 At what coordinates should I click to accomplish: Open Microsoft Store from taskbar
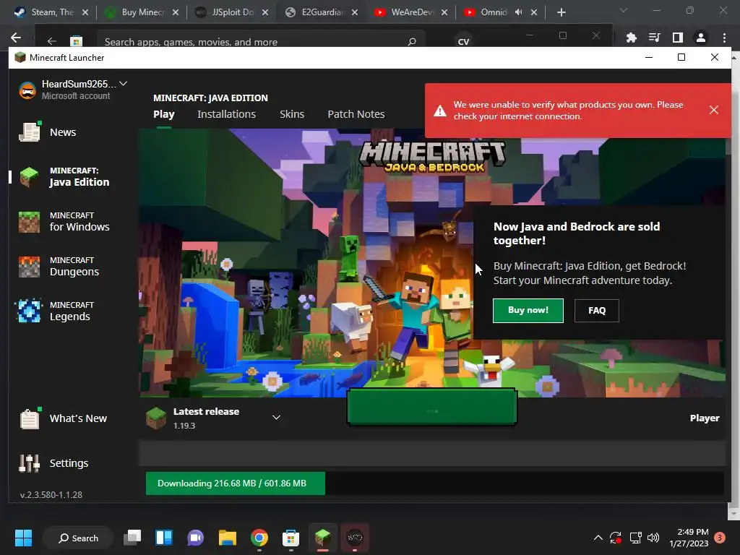point(291,538)
